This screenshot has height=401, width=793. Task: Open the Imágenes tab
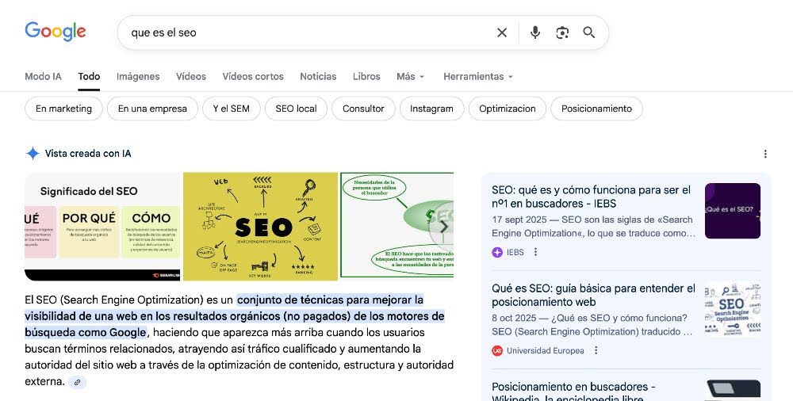138,76
